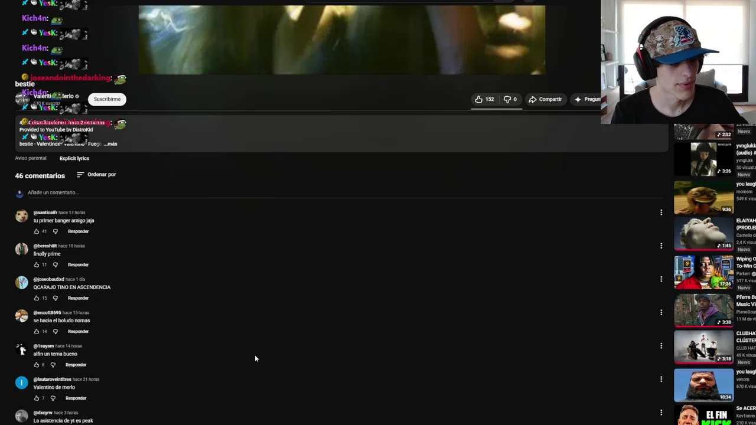Dislike the 'Valentino de merlo' comment
Image resolution: width=756 pixels, height=425 pixels.
point(53,398)
